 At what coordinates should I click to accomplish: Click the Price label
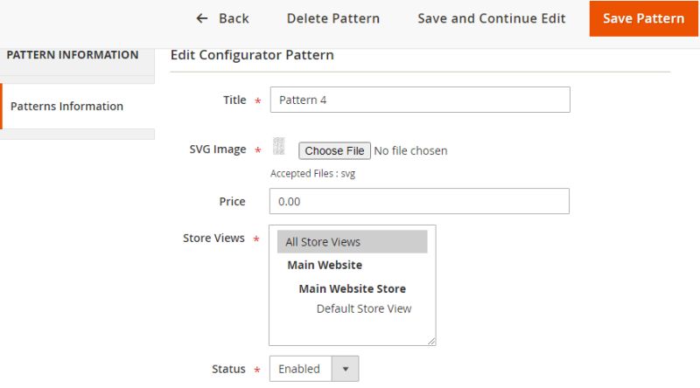[x=232, y=201]
